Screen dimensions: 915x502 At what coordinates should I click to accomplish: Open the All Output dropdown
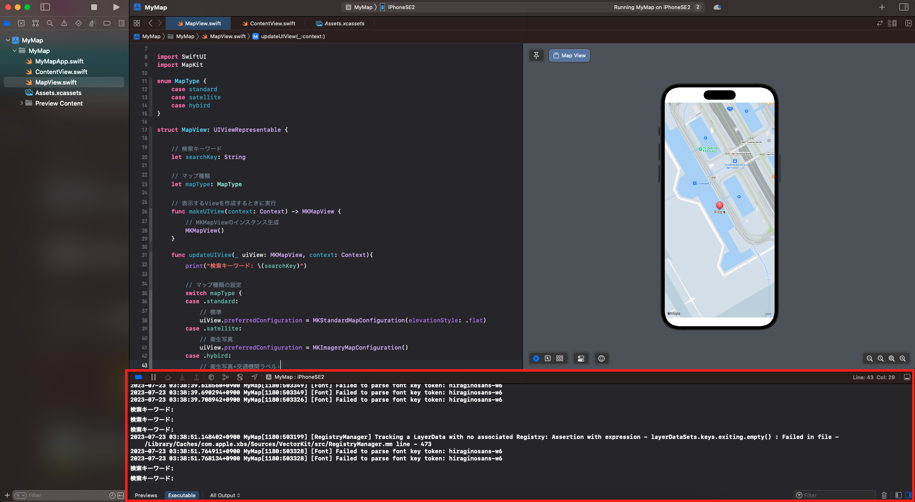pyautogui.click(x=225, y=495)
